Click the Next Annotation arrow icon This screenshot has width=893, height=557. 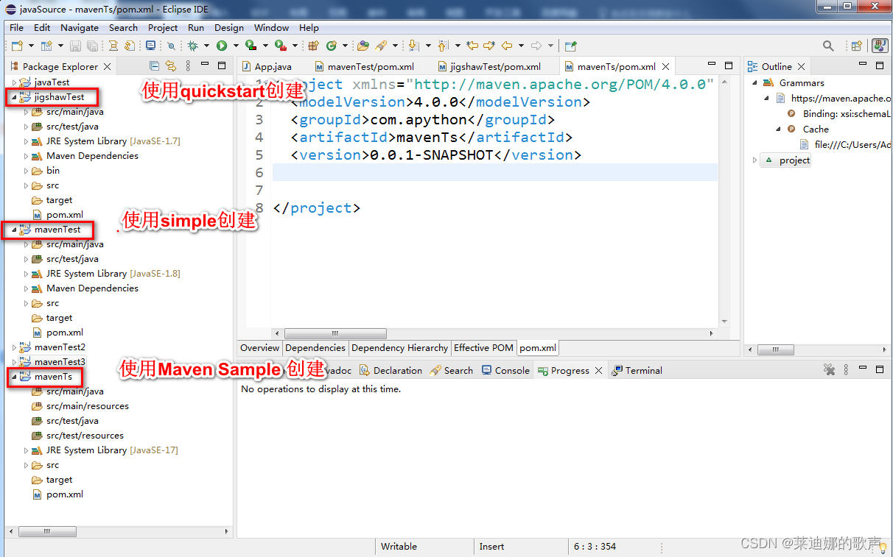tap(413, 46)
